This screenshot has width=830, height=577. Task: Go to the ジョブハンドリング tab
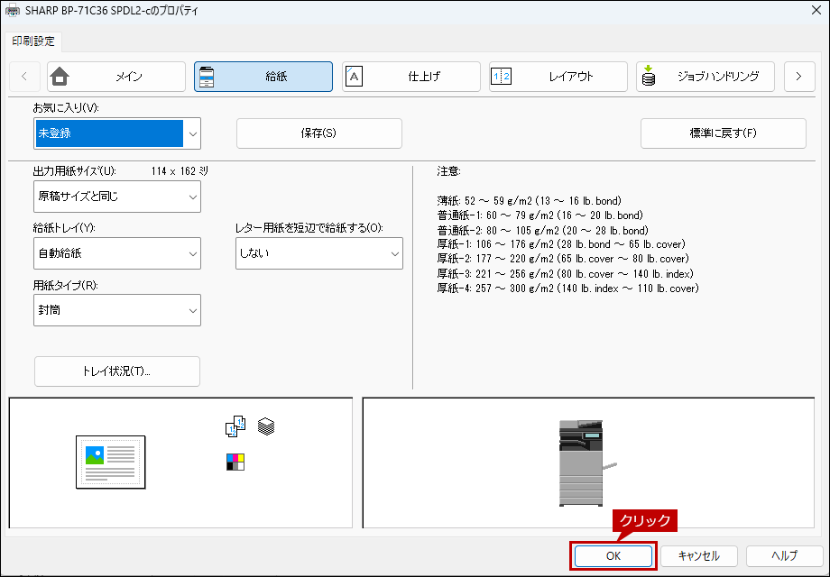[x=705, y=77]
